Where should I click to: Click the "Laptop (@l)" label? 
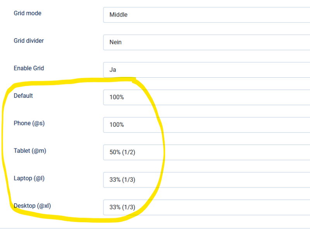(29, 178)
